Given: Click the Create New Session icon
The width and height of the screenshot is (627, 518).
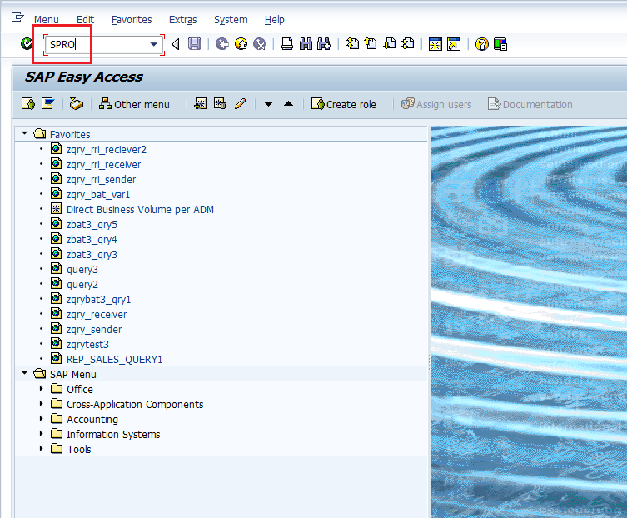Looking at the screenshot, I should pyautogui.click(x=435, y=44).
